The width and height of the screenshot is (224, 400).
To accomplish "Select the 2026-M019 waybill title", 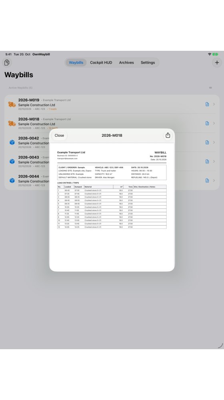I will pyautogui.click(x=28, y=100).
